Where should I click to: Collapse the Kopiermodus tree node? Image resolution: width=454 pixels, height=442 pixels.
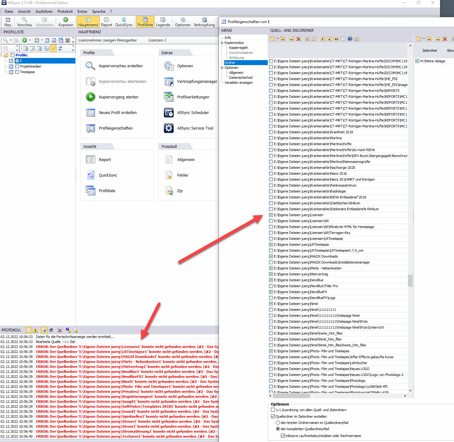[222, 43]
